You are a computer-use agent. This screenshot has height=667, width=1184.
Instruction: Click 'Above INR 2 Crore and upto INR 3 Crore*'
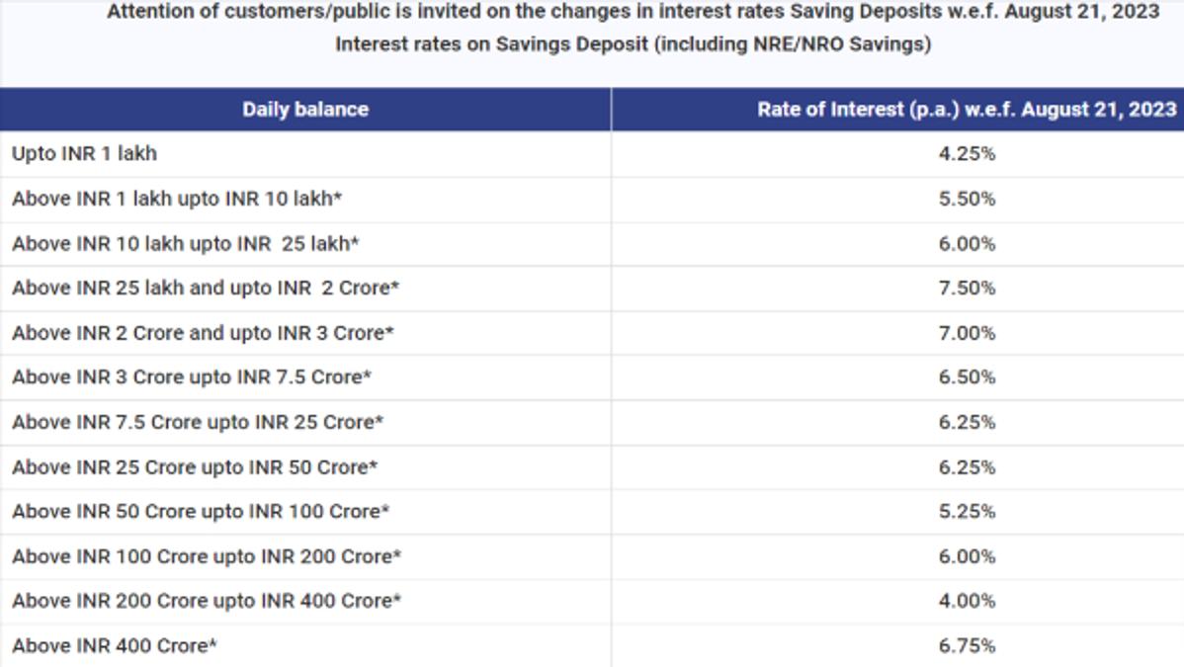click(203, 333)
